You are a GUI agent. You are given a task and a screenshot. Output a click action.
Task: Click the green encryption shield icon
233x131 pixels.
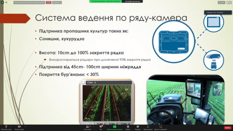click(x=2, y=3)
